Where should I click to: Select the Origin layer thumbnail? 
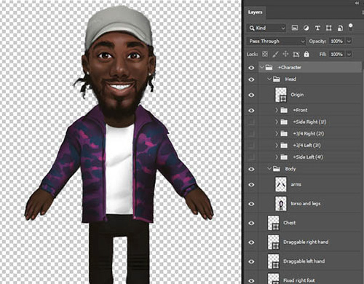coord(281,95)
